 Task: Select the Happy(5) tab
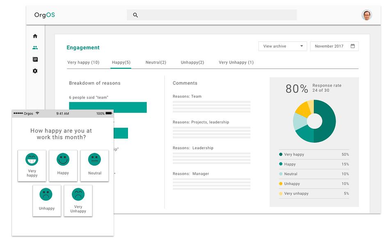pyautogui.click(x=121, y=62)
